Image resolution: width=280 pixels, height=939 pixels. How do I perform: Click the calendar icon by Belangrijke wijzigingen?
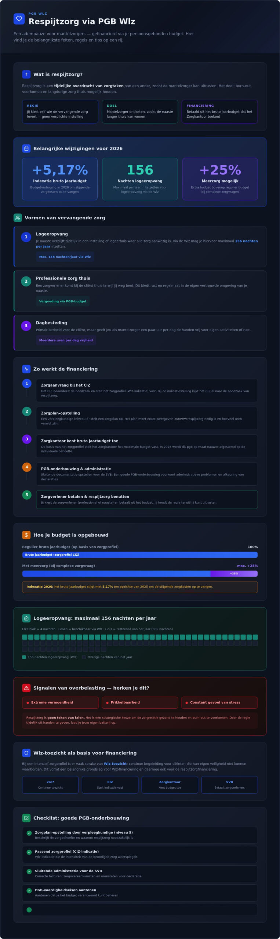(x=26, y=148)
